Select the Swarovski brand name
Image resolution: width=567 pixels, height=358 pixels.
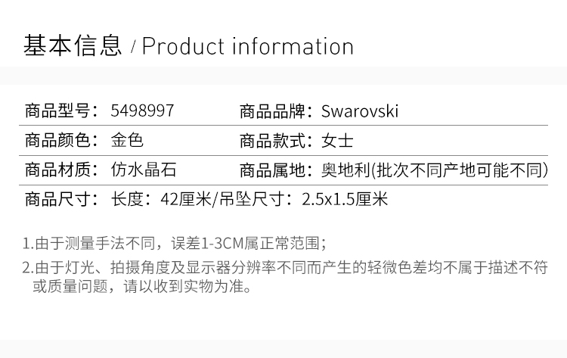click(360, 111)
